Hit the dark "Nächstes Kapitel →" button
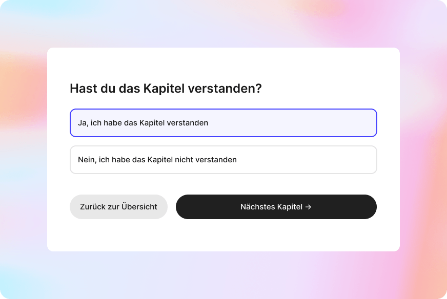Viewport: 447px width, 299px height. pos(276,207)
